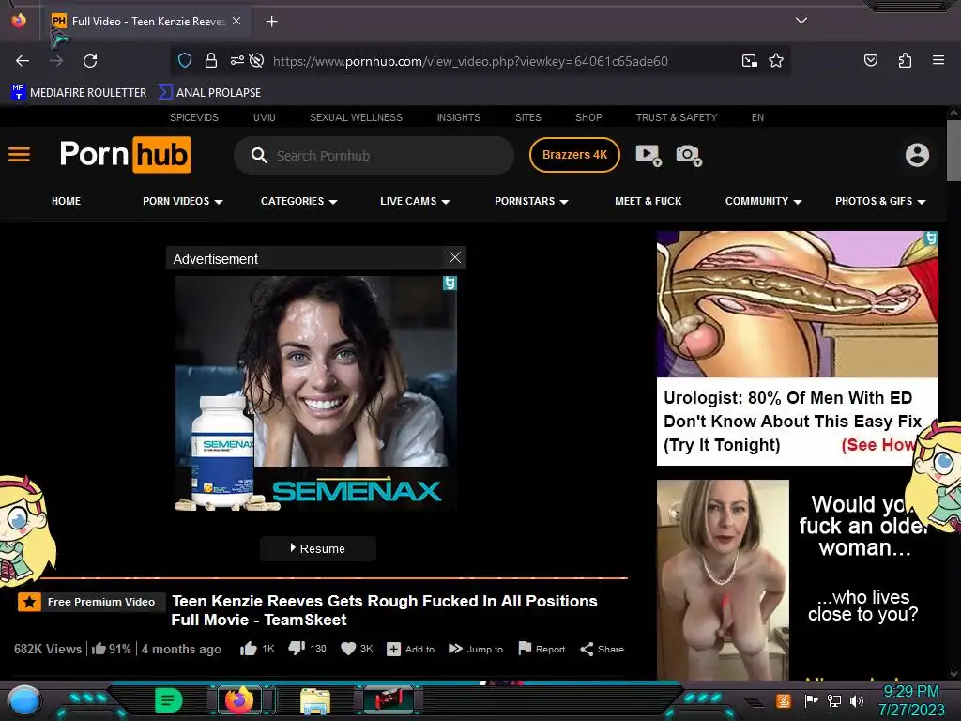Open the MEDIAFIRE ROULETTER bookmark

[x=79, y=92]
